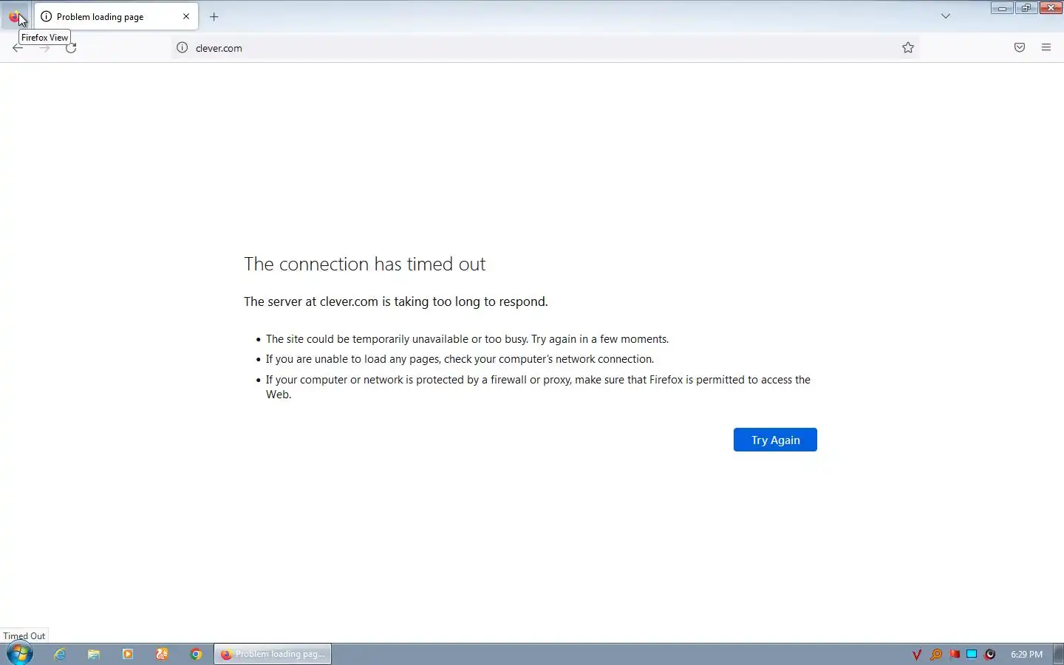Click the red flag tray icon
Viewport: 1064px width, 665px height.
coord(954,654)
